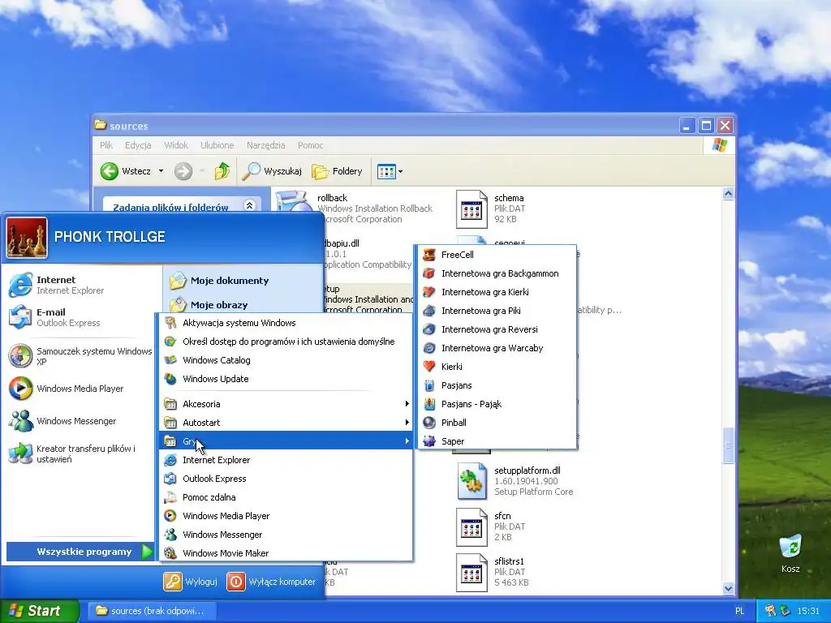Select sources taskbar button
This screenshot has height=623, width=831.
pos(152,611)
